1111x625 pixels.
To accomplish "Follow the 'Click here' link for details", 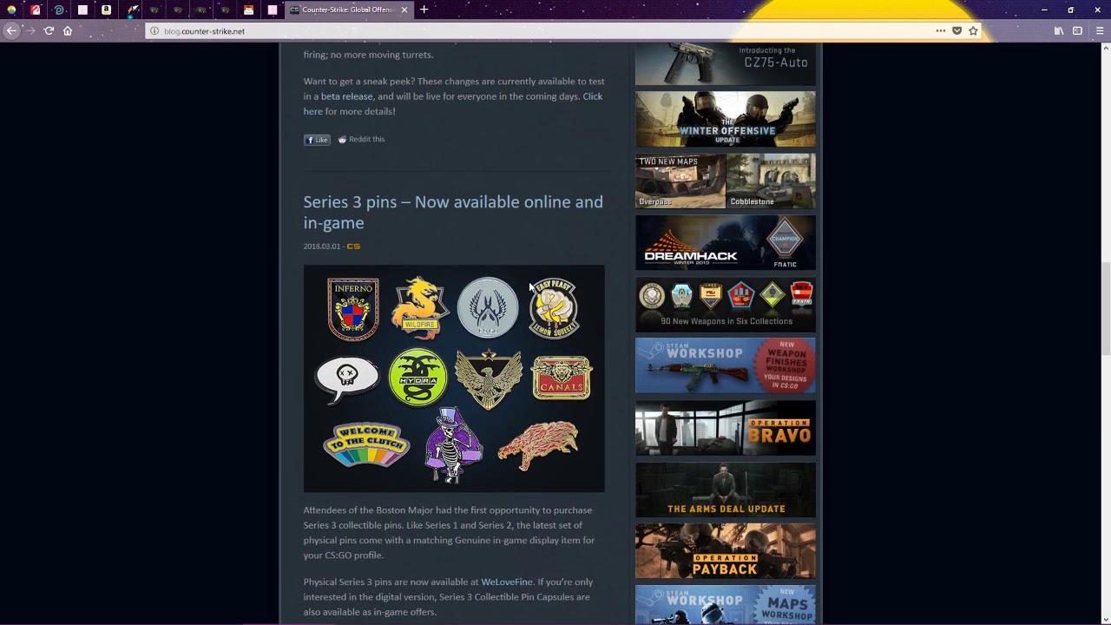I will 453,103.
